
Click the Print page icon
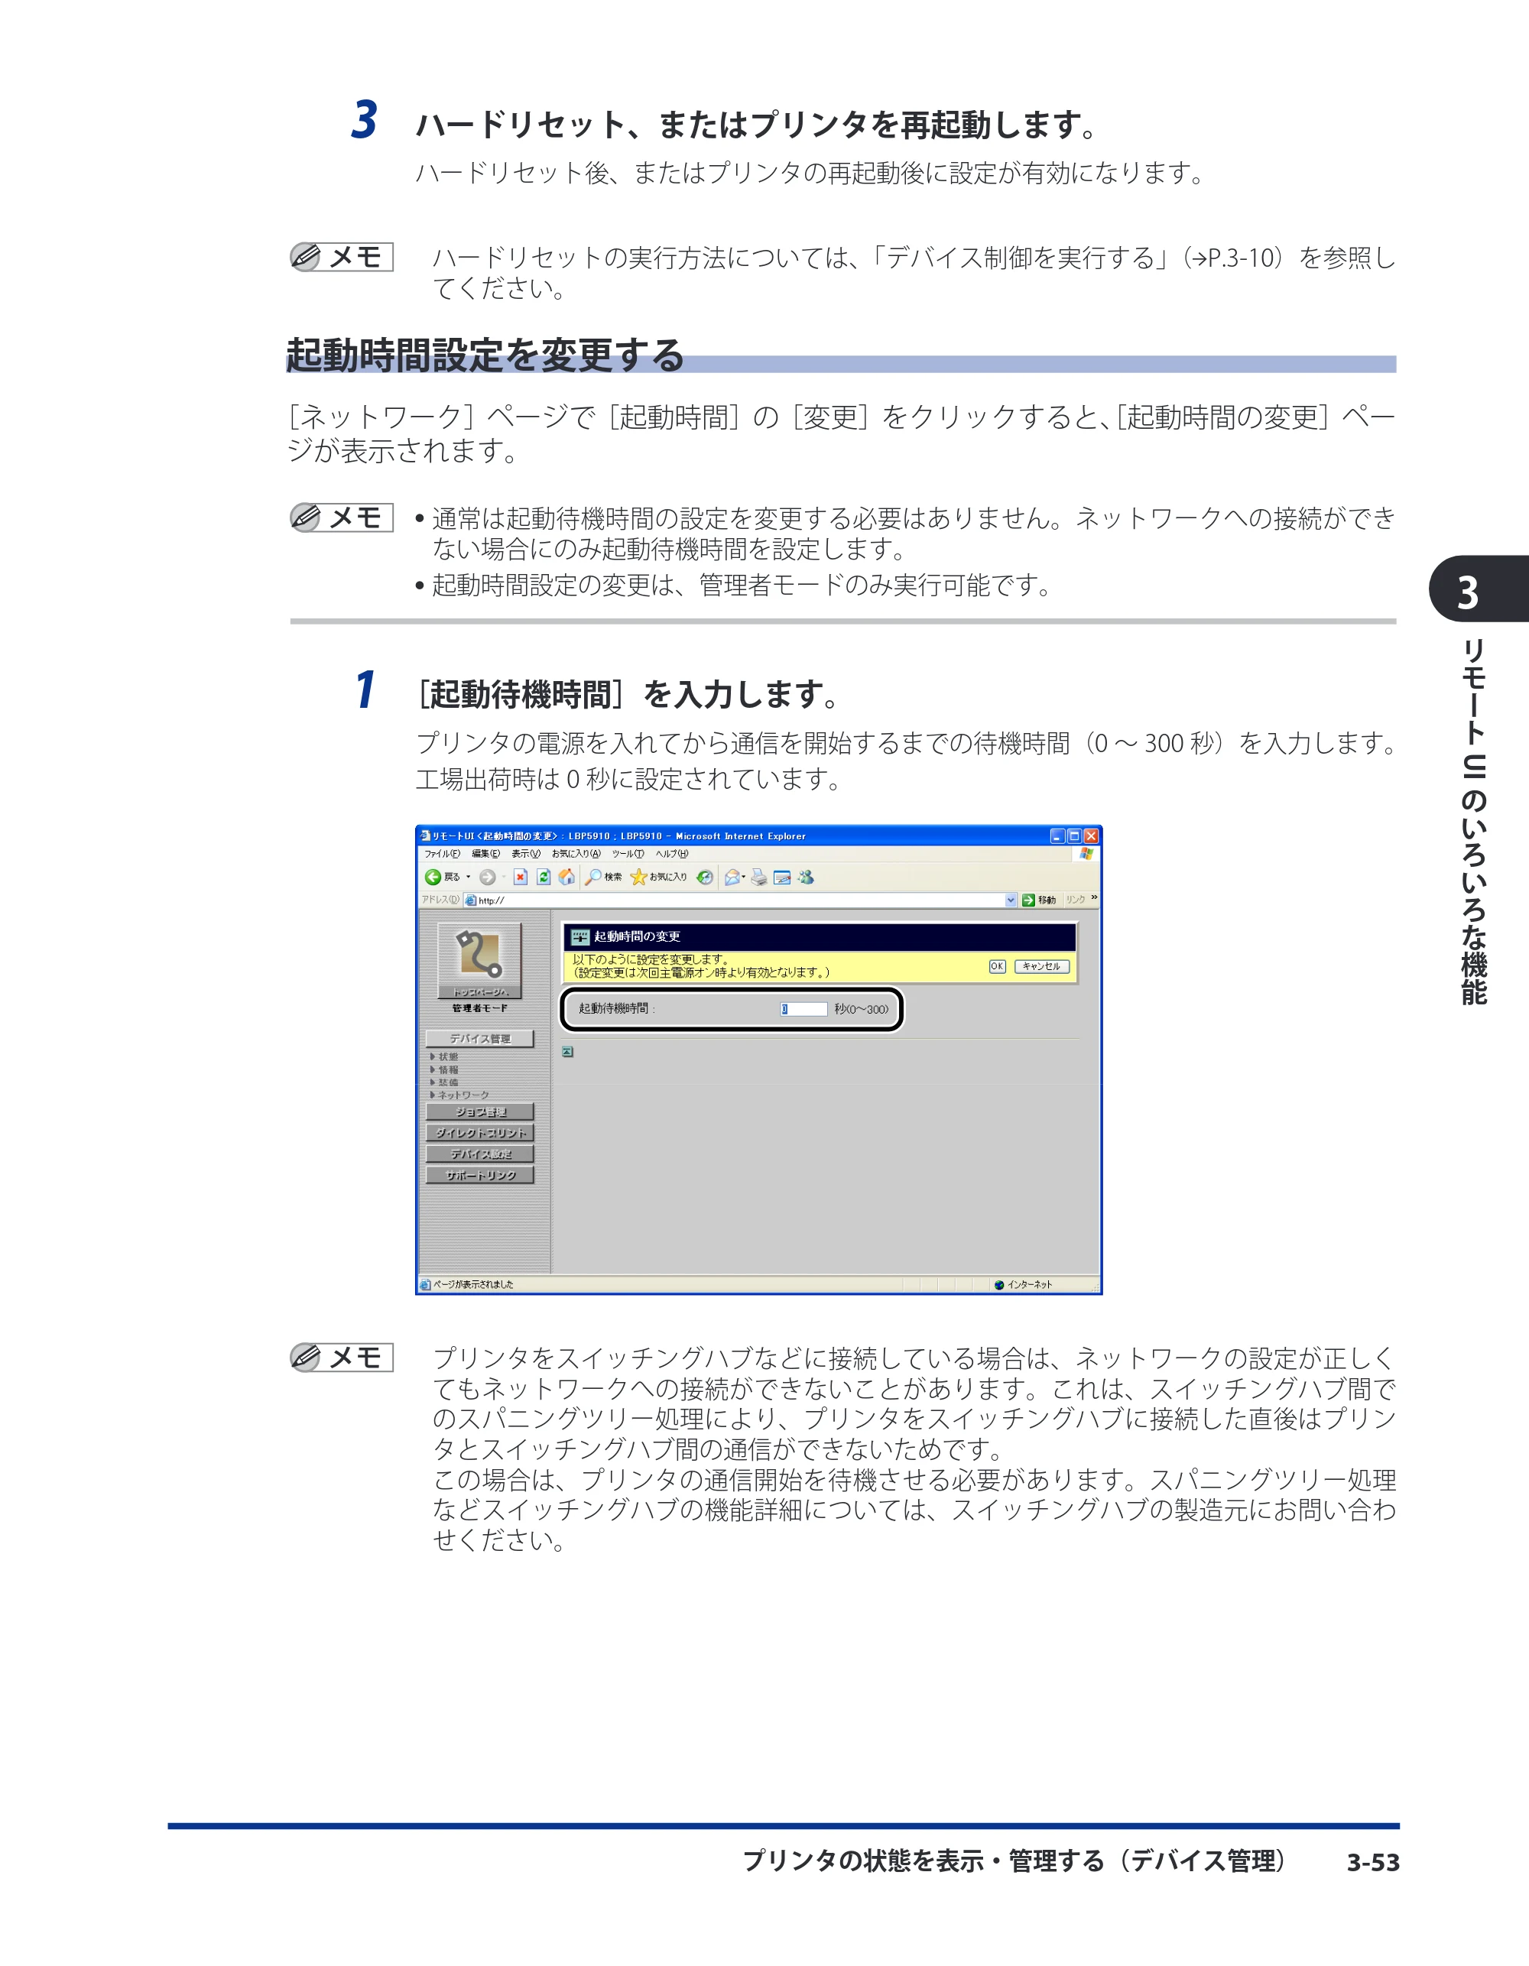(x=759, y=877)
